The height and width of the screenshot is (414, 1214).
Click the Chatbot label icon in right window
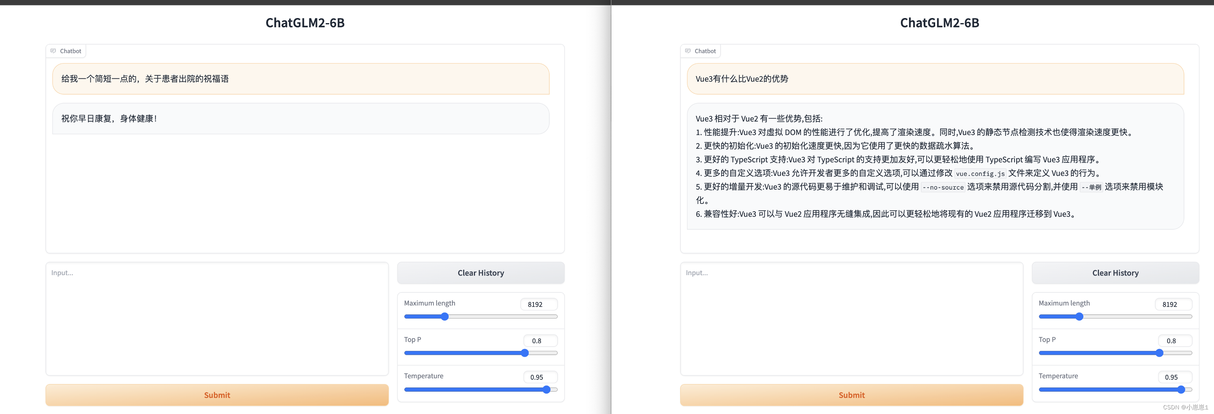tap(688, 51)
